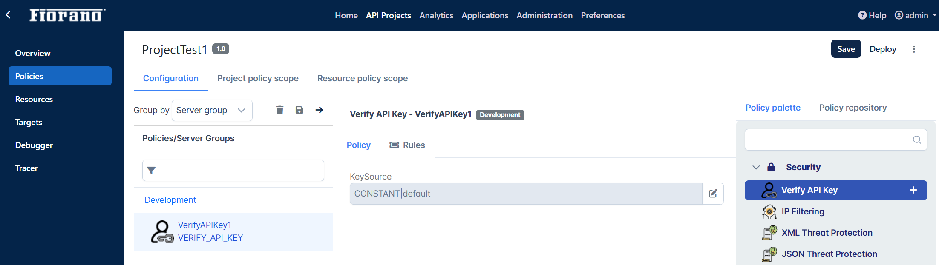Click the right arrow icon in the policy toolbar

click(319, 110)
